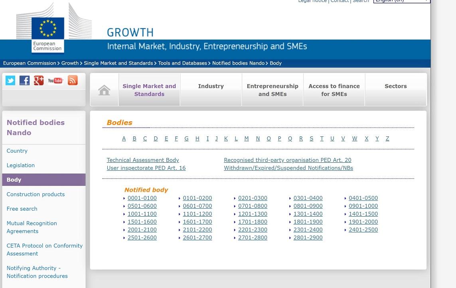
Task: Open notified body range 1201-1300
Action: [253, 214]
